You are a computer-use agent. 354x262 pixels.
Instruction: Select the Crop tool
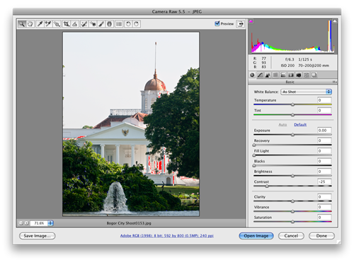[67, 24]
